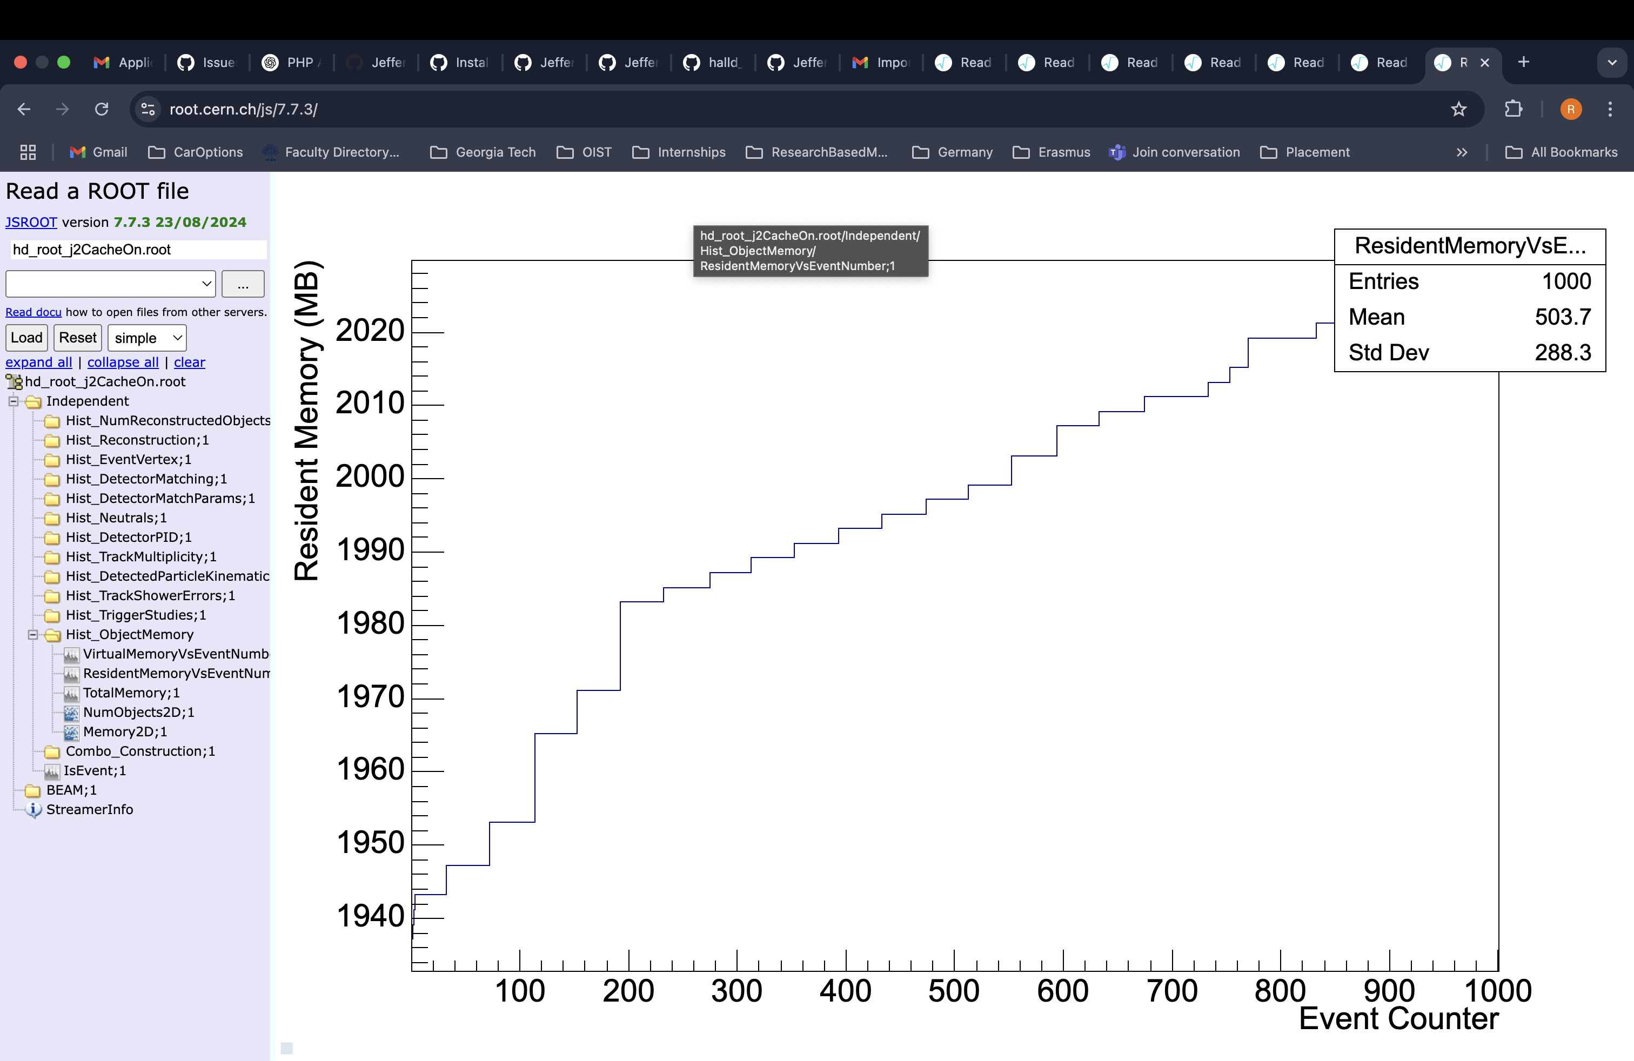Image resolution: width=1634 pixels, height=1061 pixels.
Task: Click the NumObjects2D 2D histogram icon
Action: [71, 713]
